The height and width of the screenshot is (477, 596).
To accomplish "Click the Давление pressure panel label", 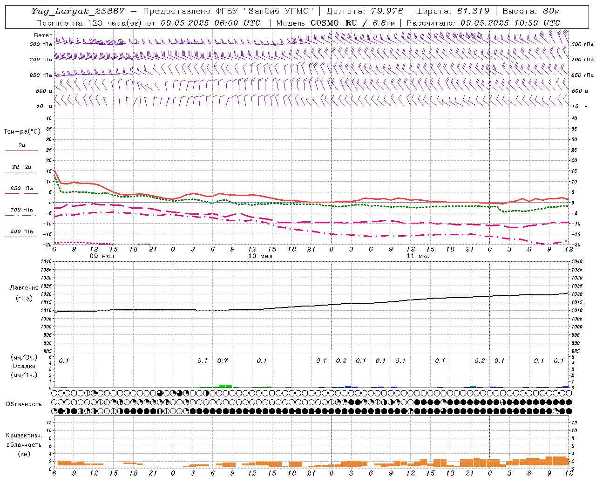I will (24, 288).
